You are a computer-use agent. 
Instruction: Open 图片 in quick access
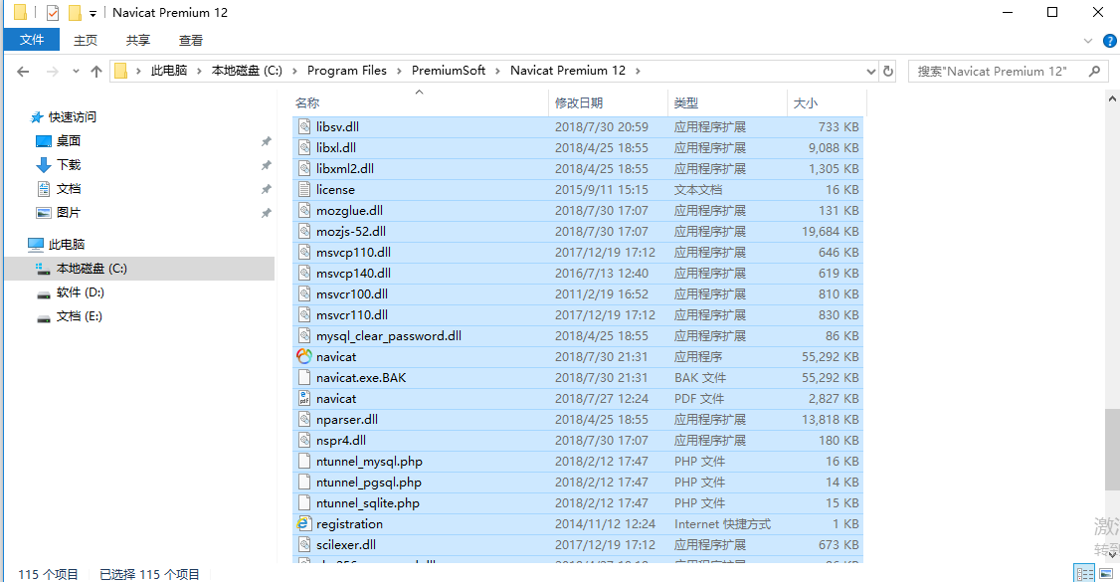coord(68,213)
